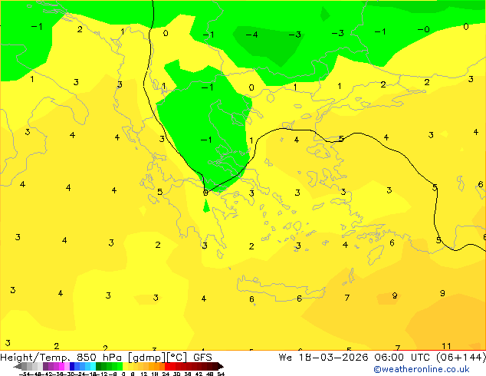Click the 11 temperature value on the map

(446, 346)
